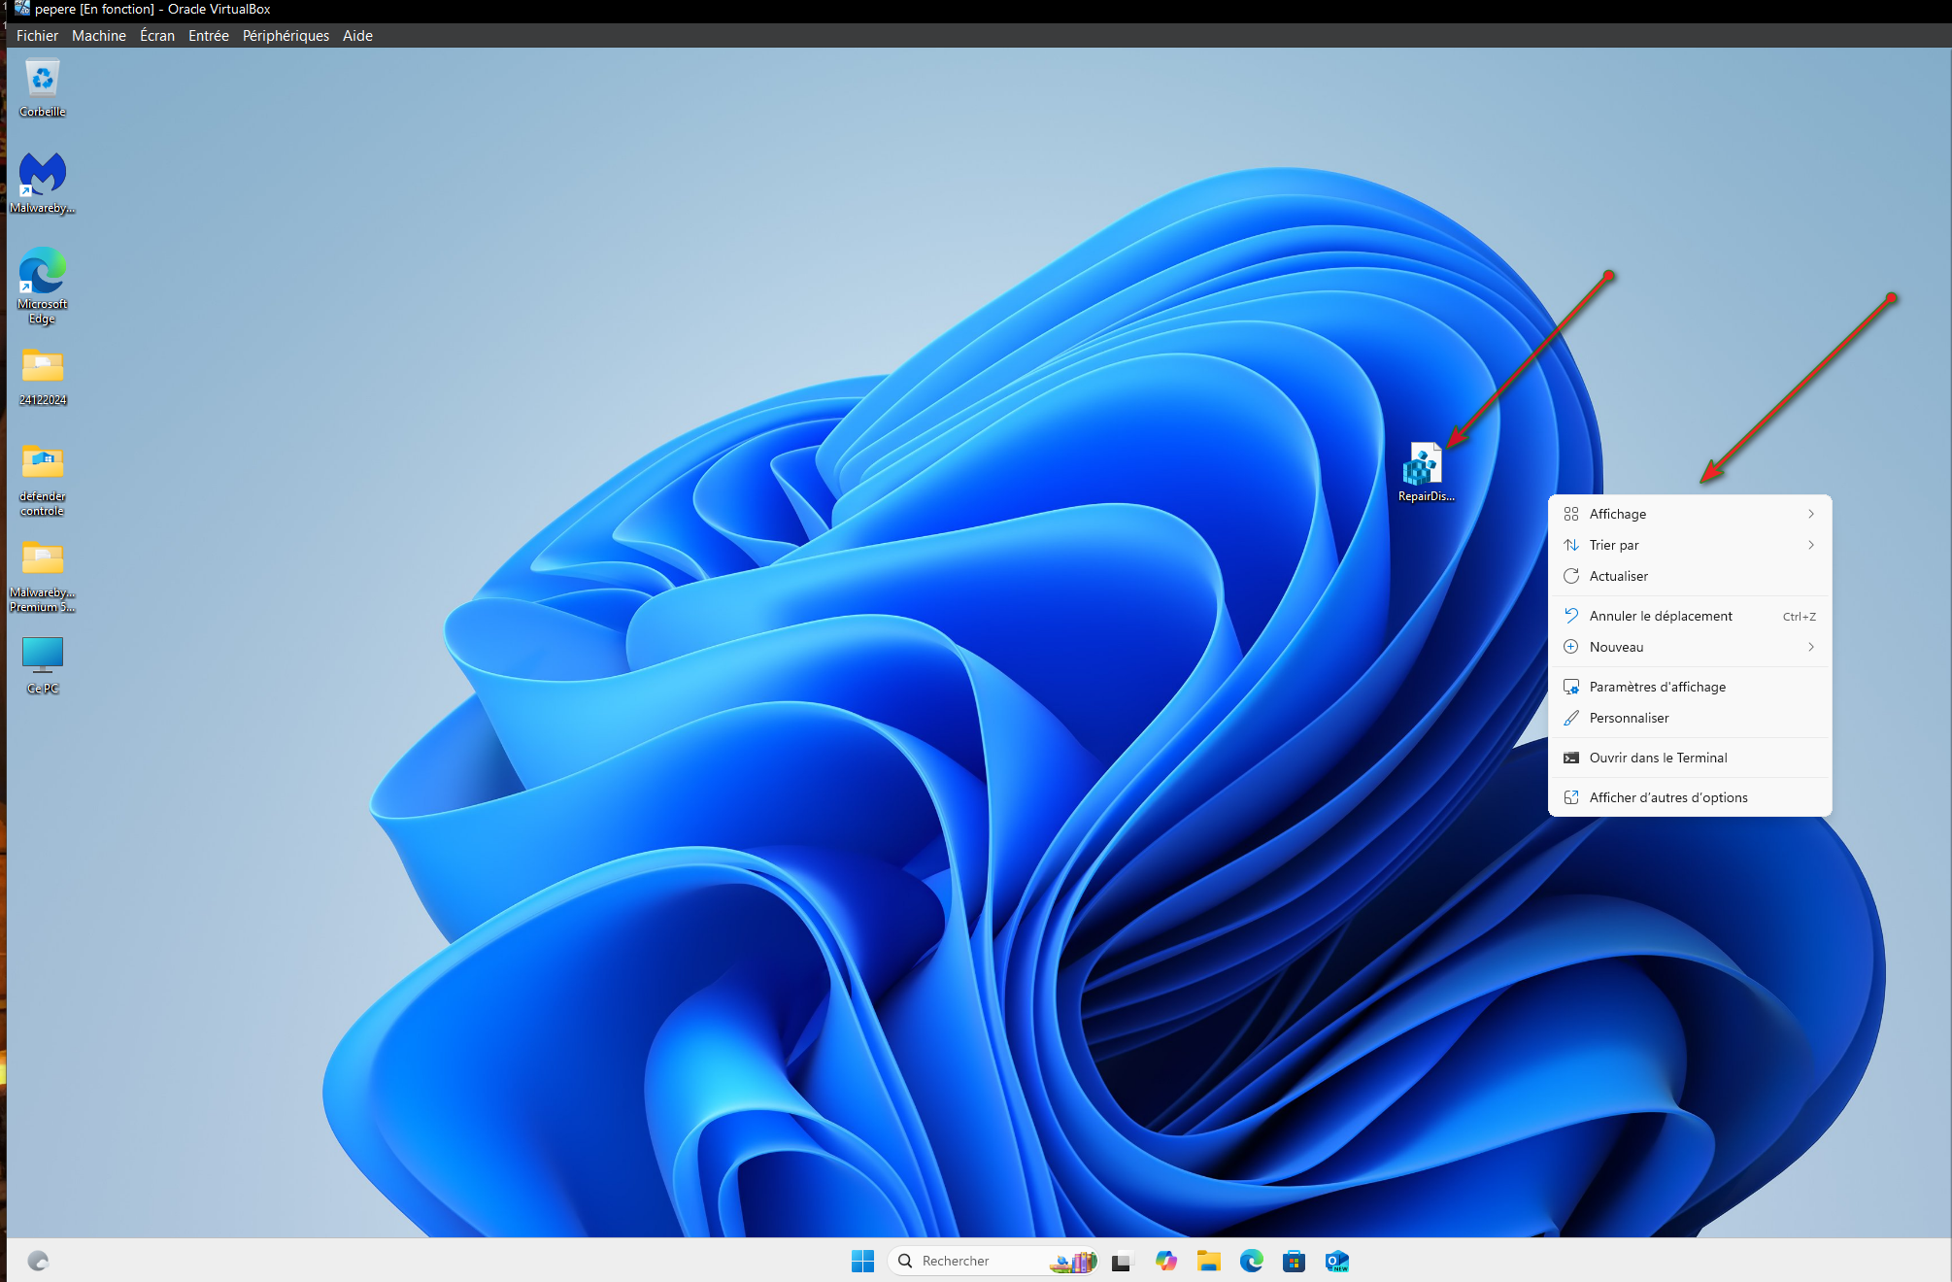Open File Explorer from the taskbar
The width and height of the screenshot is (1952, 1282).
click(1208, 1261)
